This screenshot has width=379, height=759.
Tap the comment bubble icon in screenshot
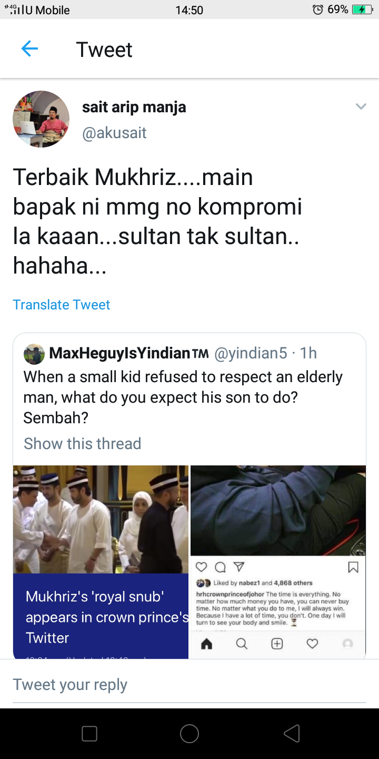tap(220, 567)
